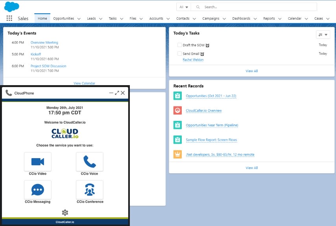Open the .Net developers opportunity link
336x226 pixels.
tap(220, 155)
